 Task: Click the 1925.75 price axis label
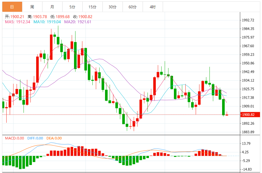coord(248,89)
